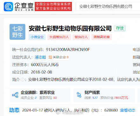
Task: Click the 简介 info help icon
Action: 22,79
